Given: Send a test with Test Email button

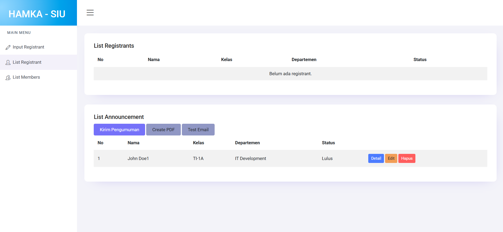Looking at the screenshot, I should [x=198, y=130].
